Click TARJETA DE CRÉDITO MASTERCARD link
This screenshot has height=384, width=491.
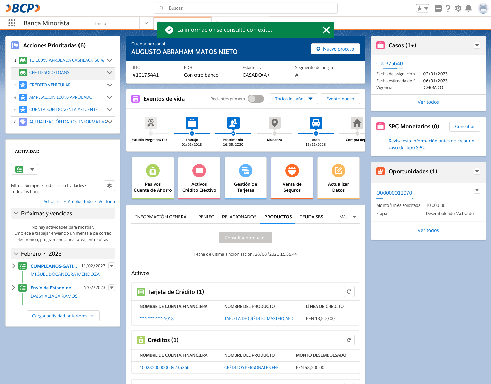tap(259, 319)
